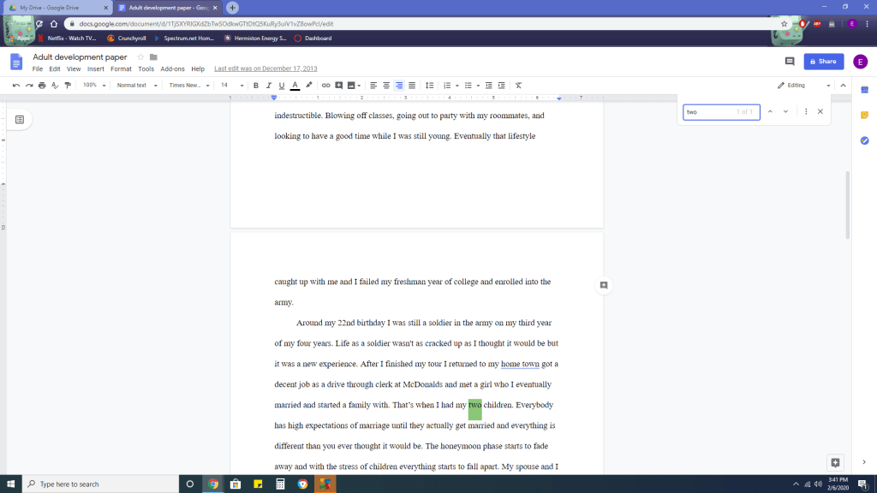
Task: Select the paint format tool
Action: (x=68, y=86)
